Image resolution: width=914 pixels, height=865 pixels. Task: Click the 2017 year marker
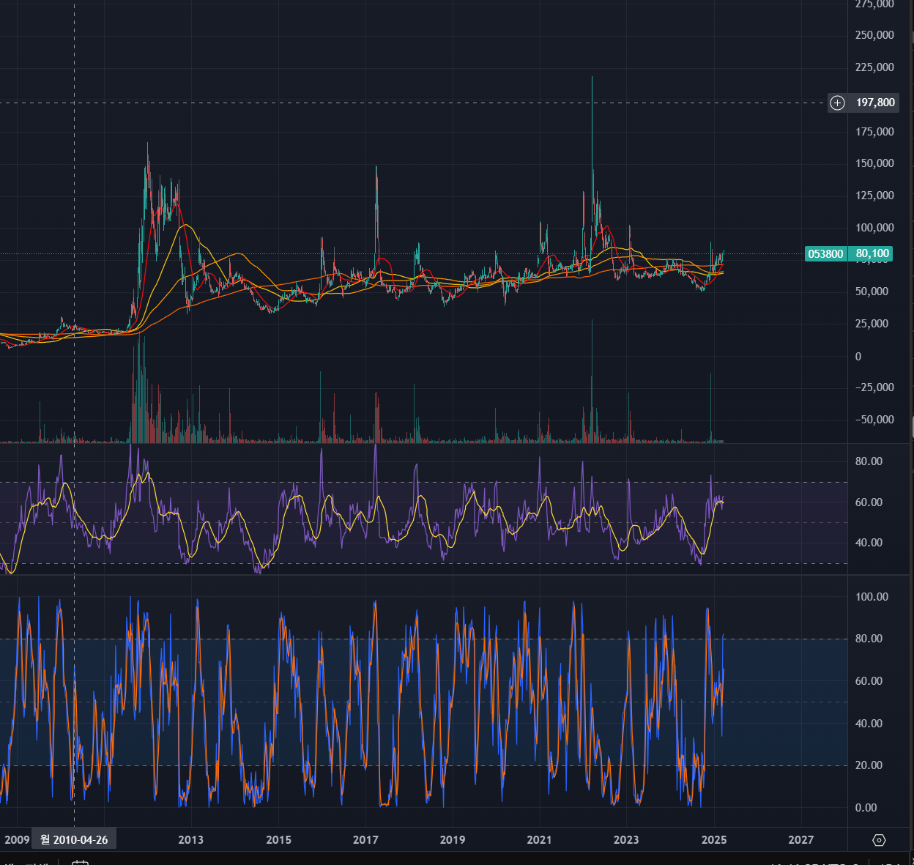[365, 840]
